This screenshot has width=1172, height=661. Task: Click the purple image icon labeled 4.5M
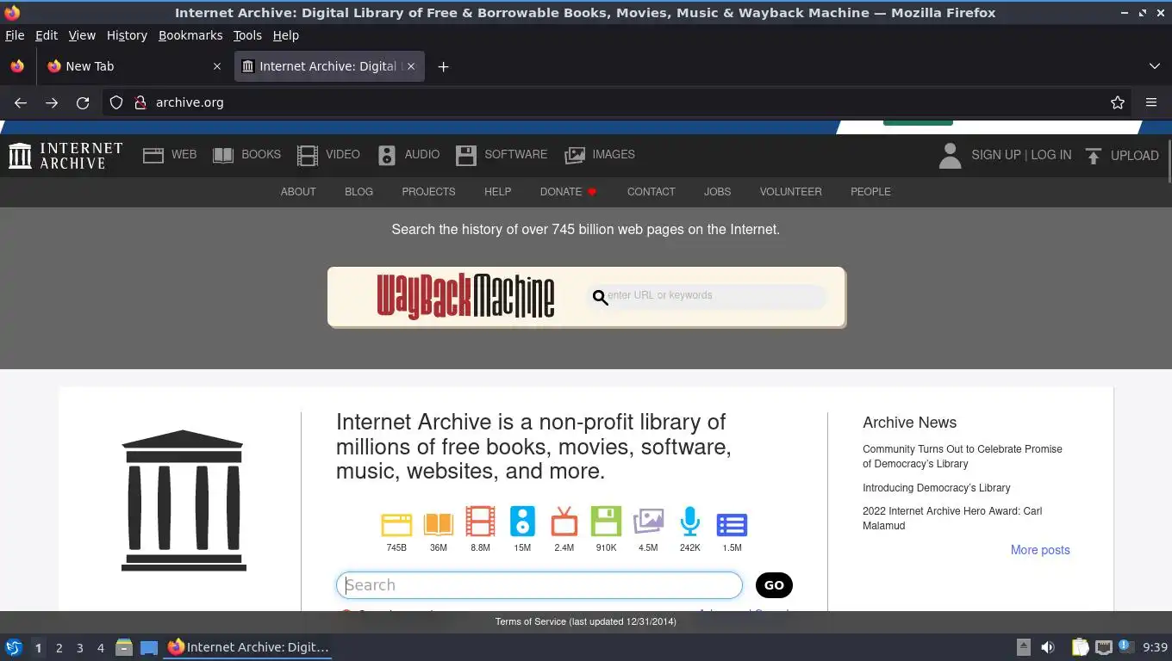(x=648, y=522)
